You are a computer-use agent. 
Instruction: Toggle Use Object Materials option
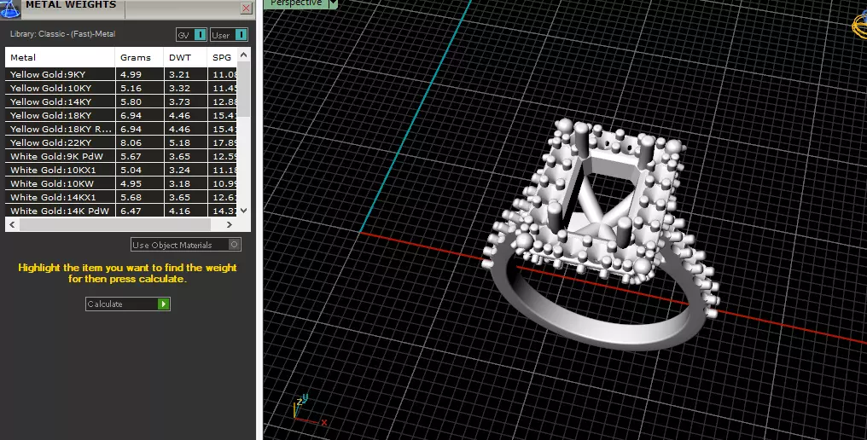[186, 245]
